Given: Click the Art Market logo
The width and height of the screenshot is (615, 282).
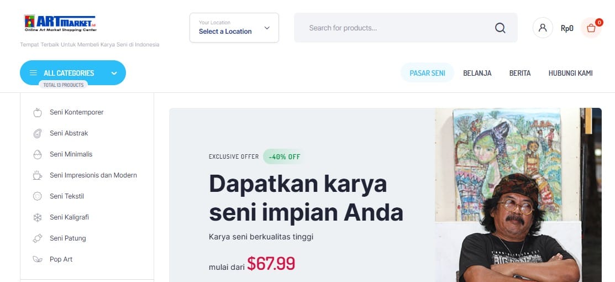Looking at the screenshot, I should tap(60, 23).
